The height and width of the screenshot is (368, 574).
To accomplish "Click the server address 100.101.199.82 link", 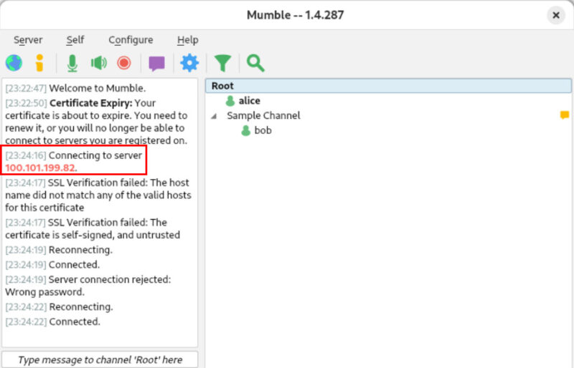I will tap(40, 168).
